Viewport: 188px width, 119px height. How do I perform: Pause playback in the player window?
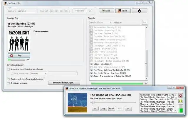pos(112,109)
